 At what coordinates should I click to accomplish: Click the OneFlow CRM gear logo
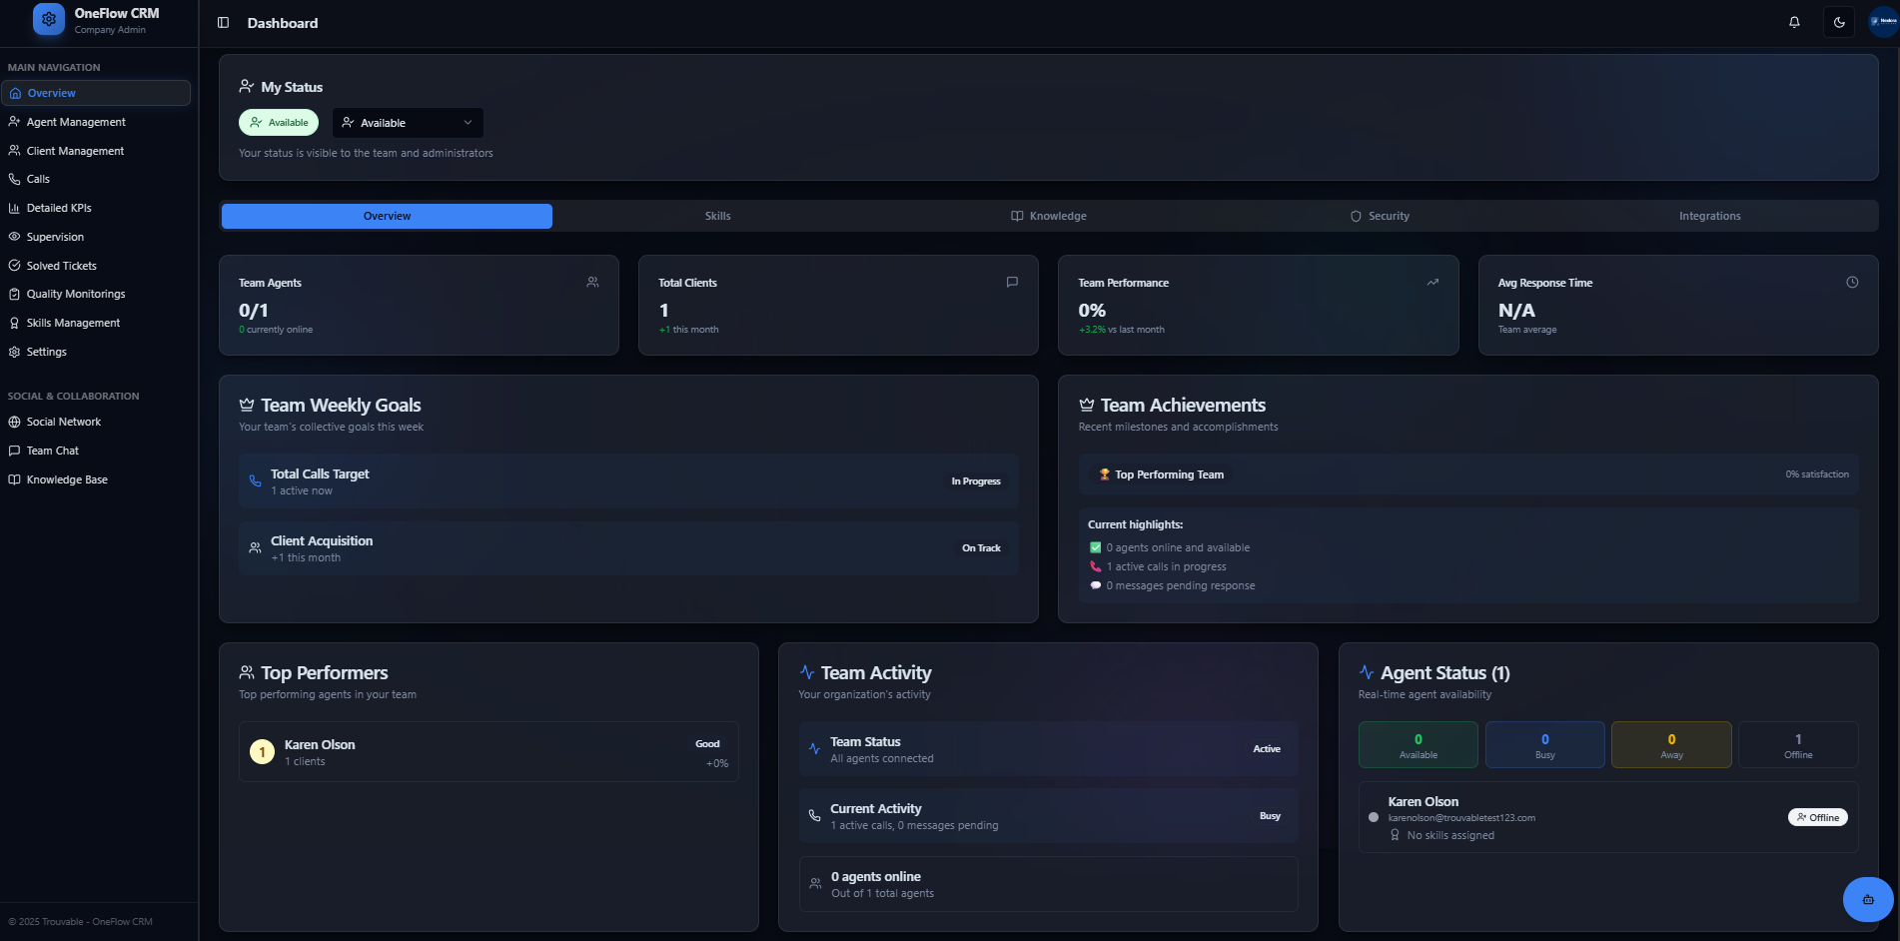47,19
